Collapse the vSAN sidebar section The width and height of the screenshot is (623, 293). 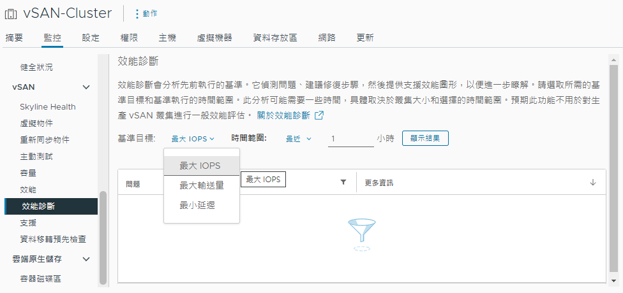pos(86,87)
